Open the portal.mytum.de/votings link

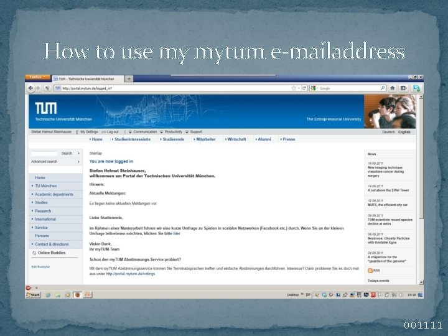coord(131,274)
